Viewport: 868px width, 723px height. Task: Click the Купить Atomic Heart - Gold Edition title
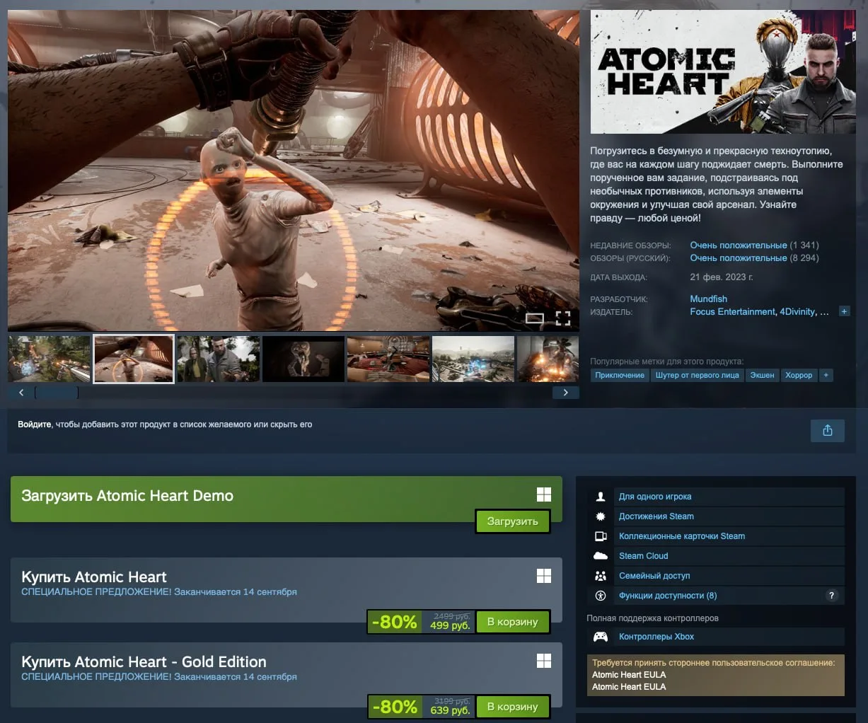pyautogui.click(x=144, y=662)
